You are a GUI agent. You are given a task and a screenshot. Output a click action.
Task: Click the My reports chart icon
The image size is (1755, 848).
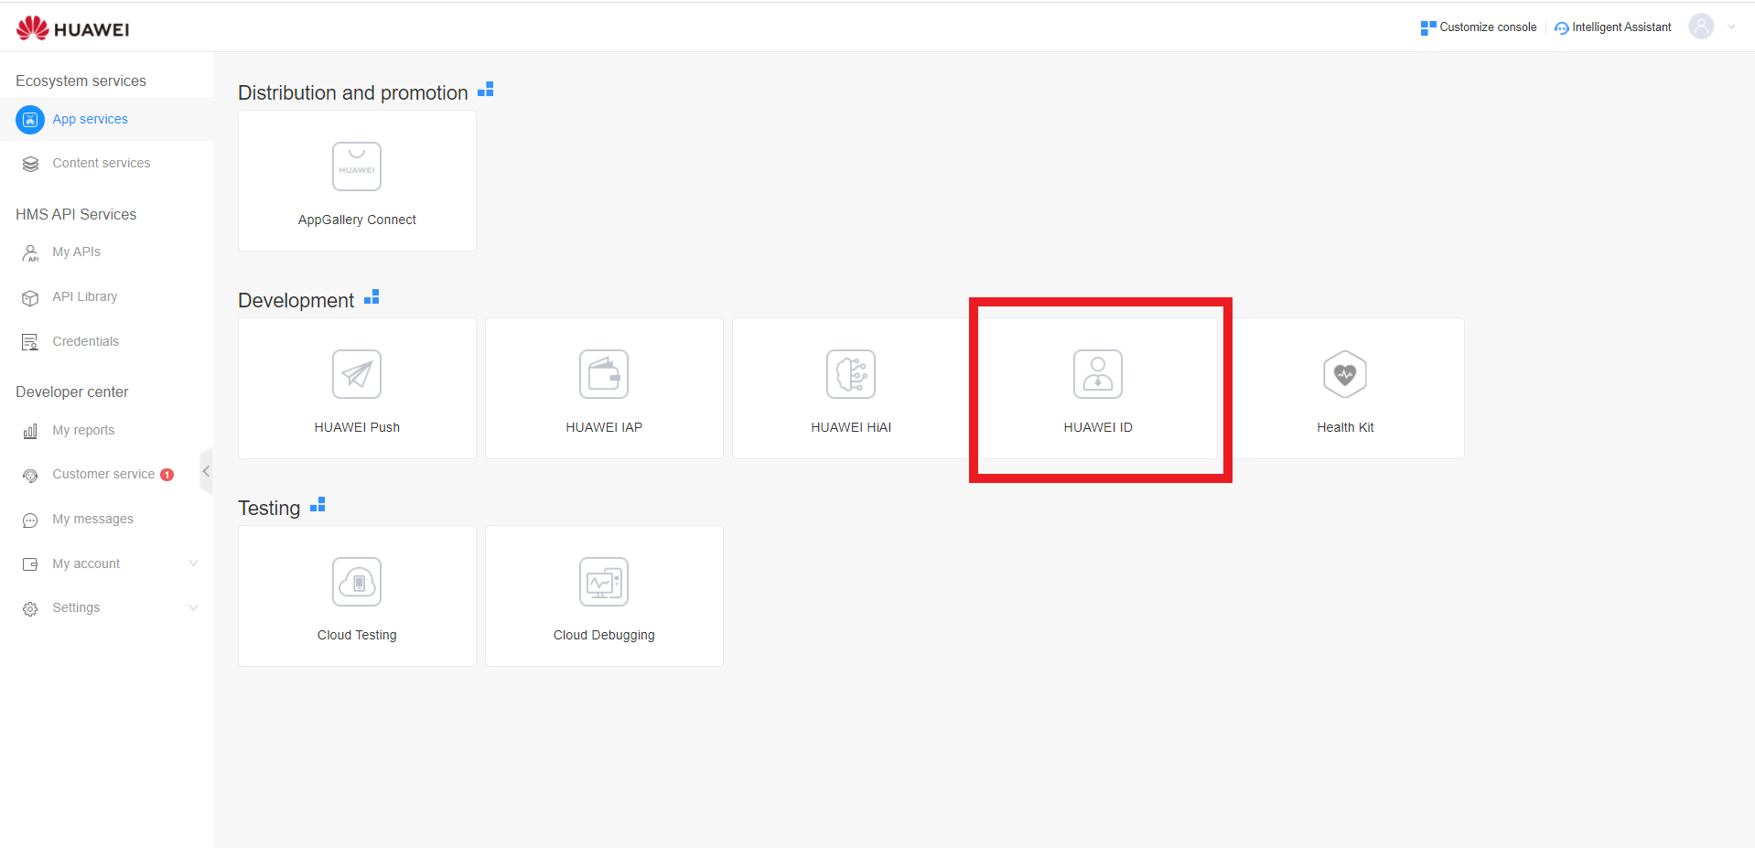click(x=30, y=431)
